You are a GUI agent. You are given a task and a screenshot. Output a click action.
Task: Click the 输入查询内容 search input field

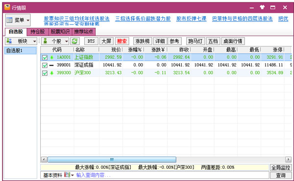pos(171,175)
